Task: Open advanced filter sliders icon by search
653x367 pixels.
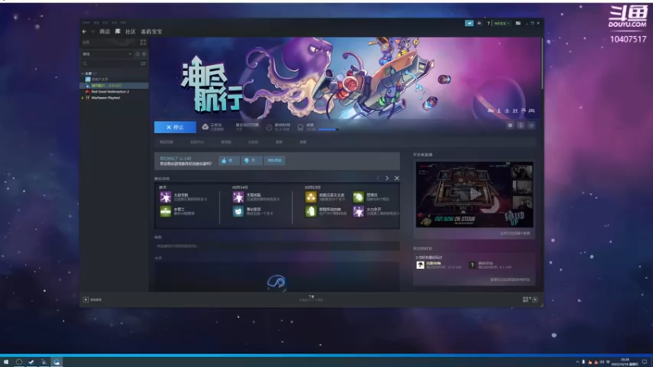Action: (x=143, y=64)
